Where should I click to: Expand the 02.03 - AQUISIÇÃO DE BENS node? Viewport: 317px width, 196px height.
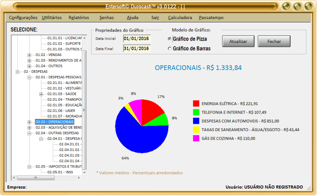point(29,128)
